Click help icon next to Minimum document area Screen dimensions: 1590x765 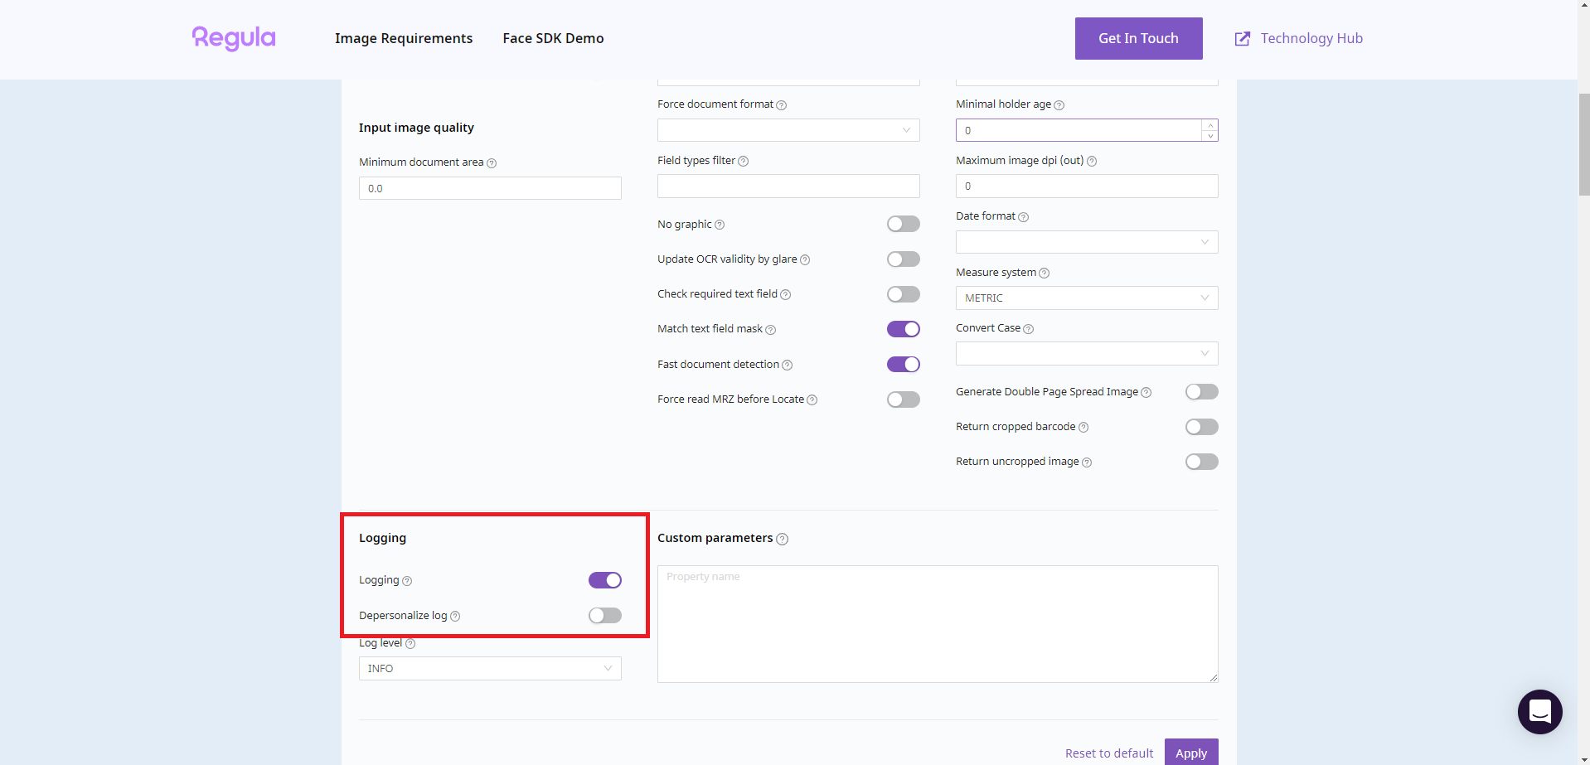click(x=492, y=163)
